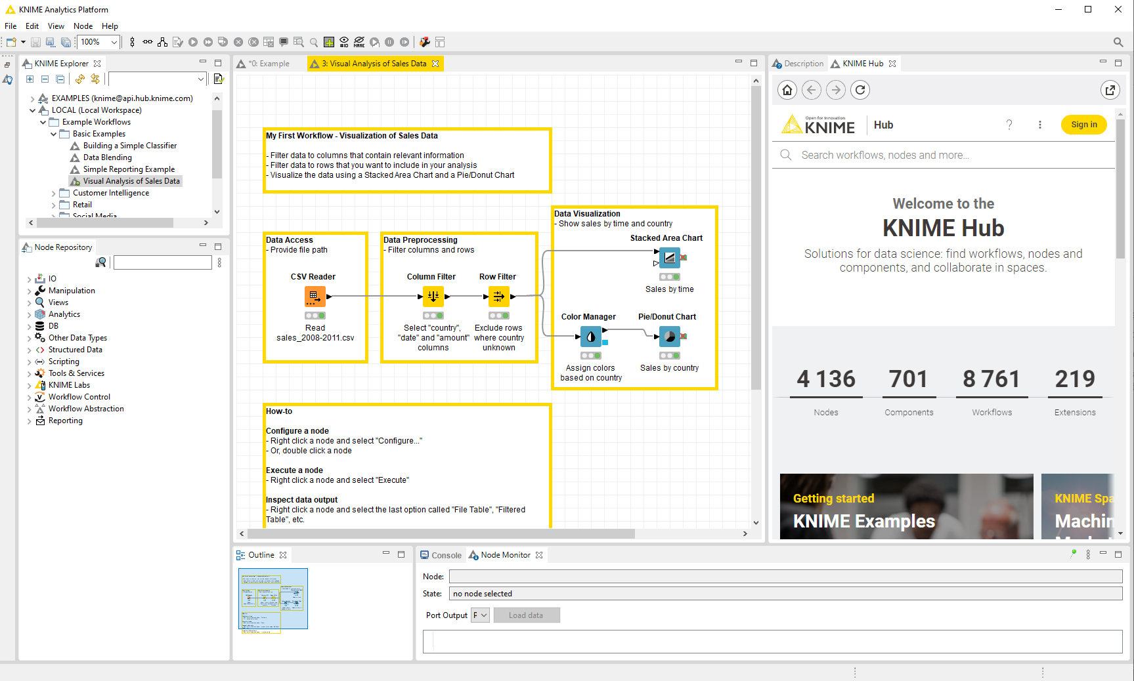The image size is (1134, 681).
Task: Click the workflow canvas vertical scrollbar
Action: click(756, 236)
